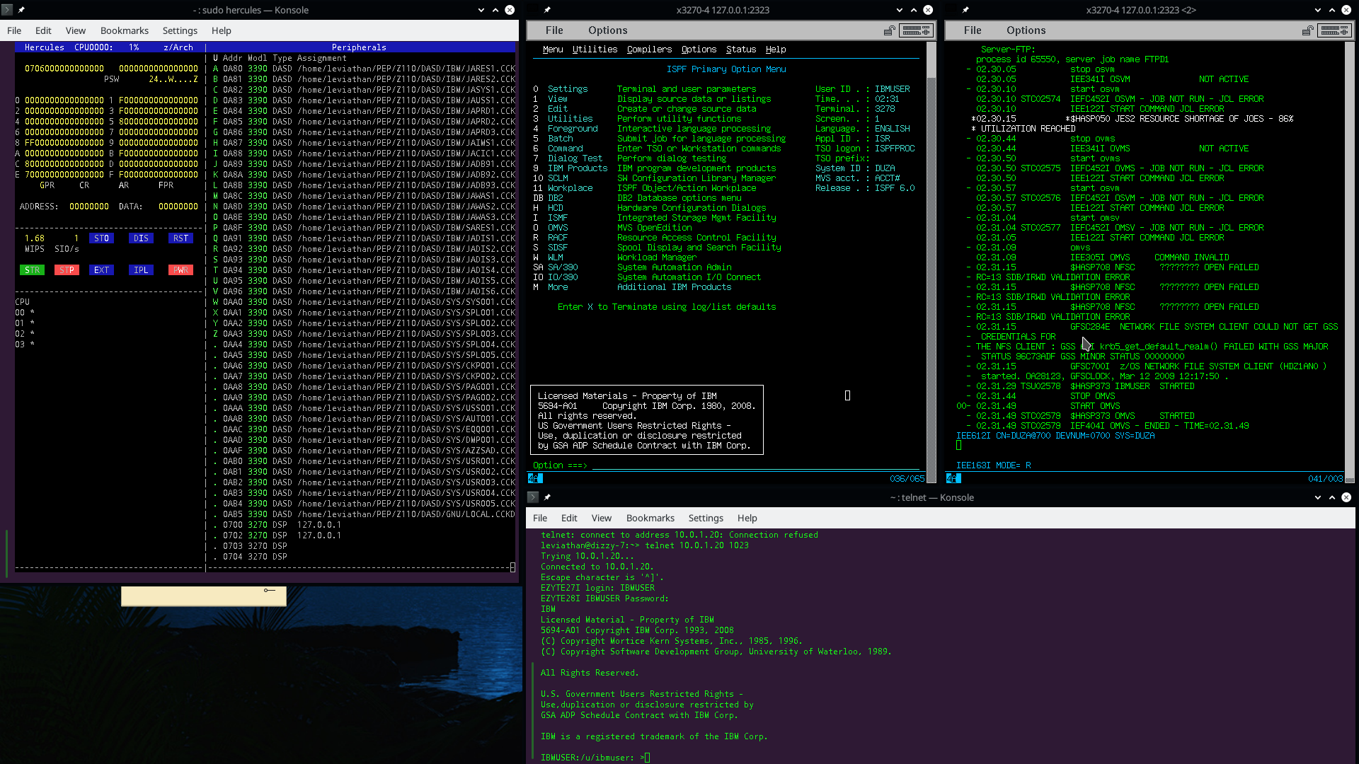
Task: Click Hercules IPL button
Action: coord(141,270)
